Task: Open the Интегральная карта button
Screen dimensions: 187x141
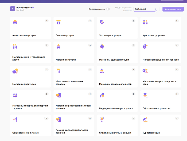Action: coord(173,9)
